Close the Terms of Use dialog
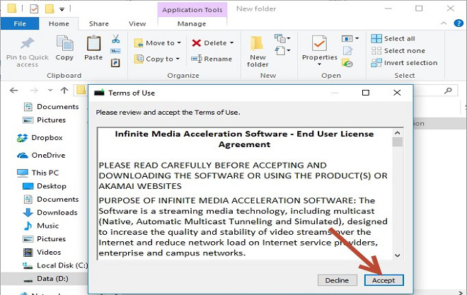 397,93
